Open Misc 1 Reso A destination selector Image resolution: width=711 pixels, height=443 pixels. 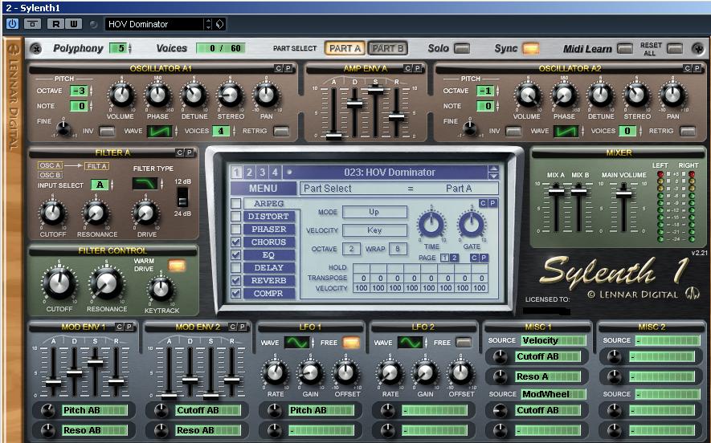click(x=548, y=376)
